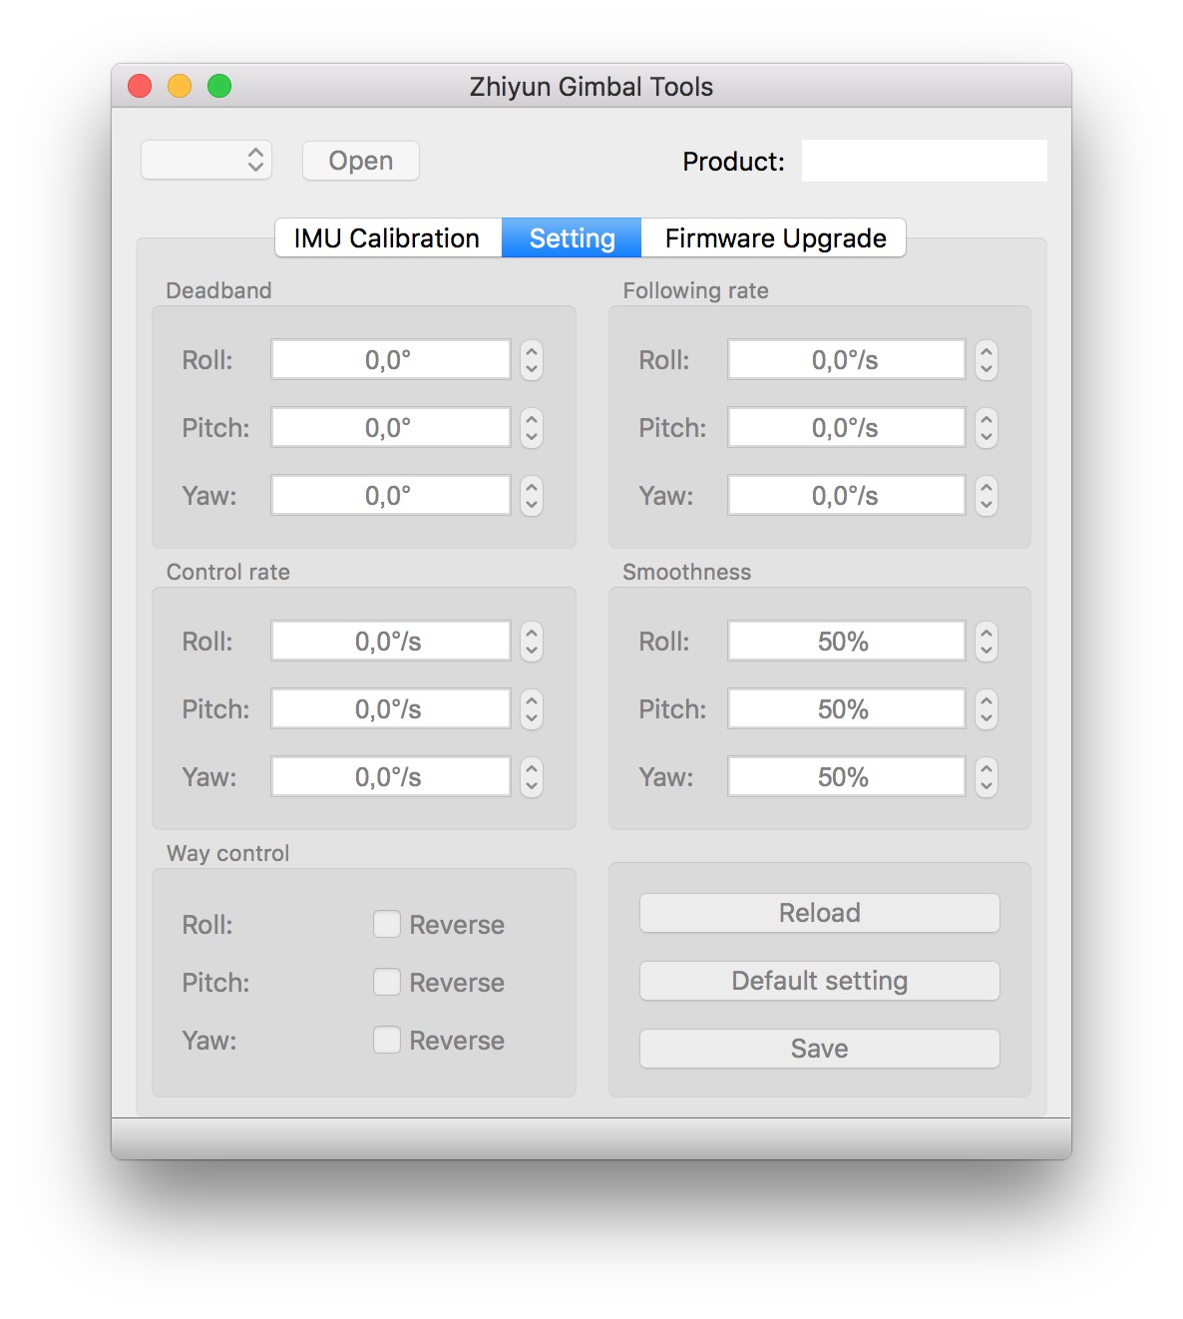Click the Default setting button
Image resolution: width=1183 pixels, height=1319 pixels.
(x=819, y=981)
